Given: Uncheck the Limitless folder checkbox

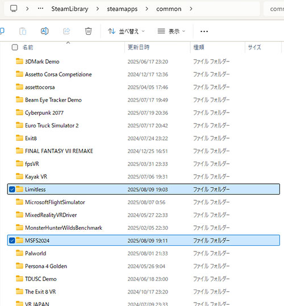Looking at the screenshot, I should pos(12,189).
